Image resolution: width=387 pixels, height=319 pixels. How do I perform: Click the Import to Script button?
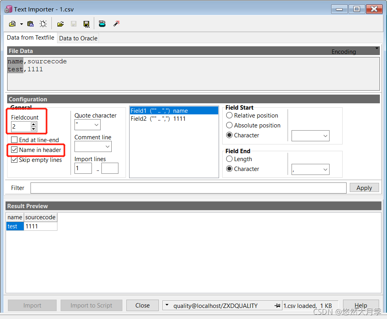click(92, 306)
